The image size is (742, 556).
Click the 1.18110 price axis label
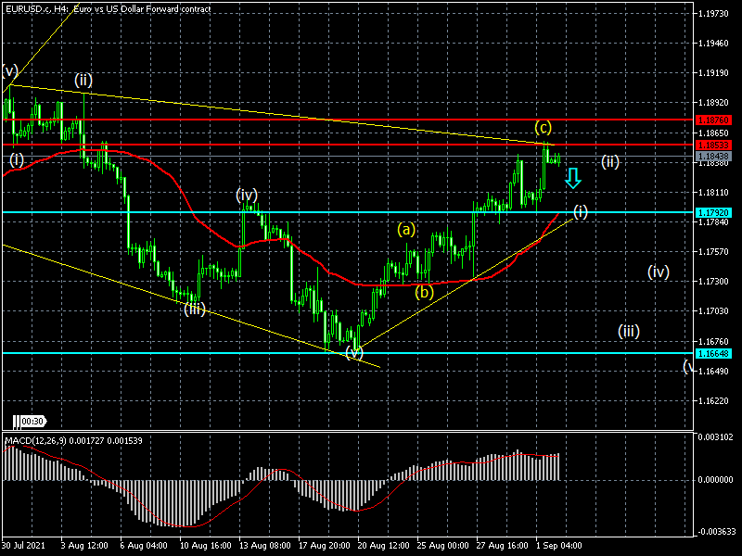[713, 193]
